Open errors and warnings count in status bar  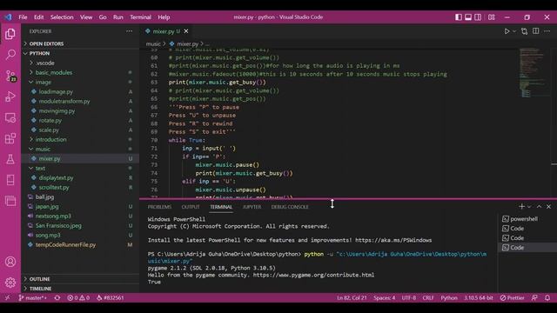(x=78, y=297)
